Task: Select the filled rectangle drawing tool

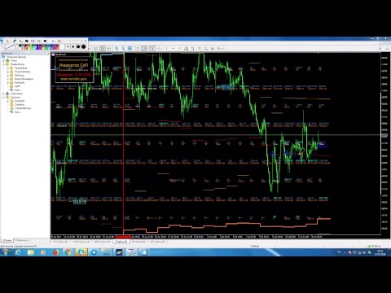Action: [x=27, y=41]
